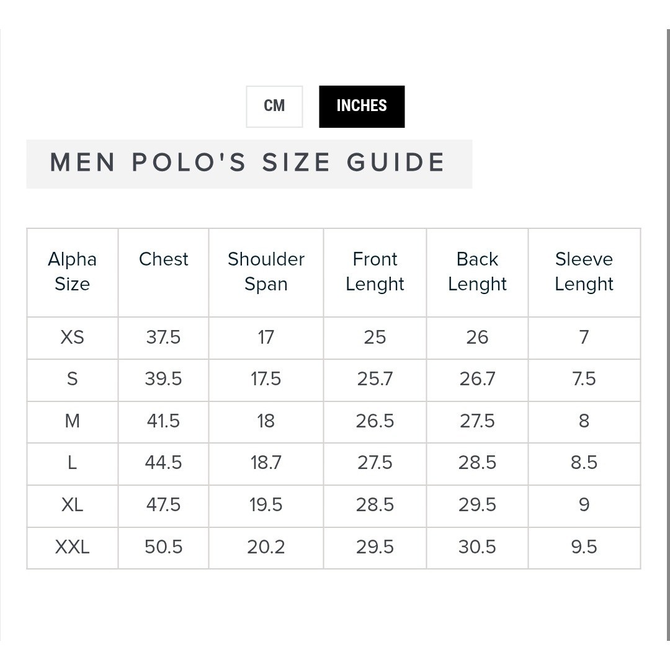The height and width of the screenshot is (670, 670).
Task: Click the 30.5 back length cell
Action: (477, 547)
